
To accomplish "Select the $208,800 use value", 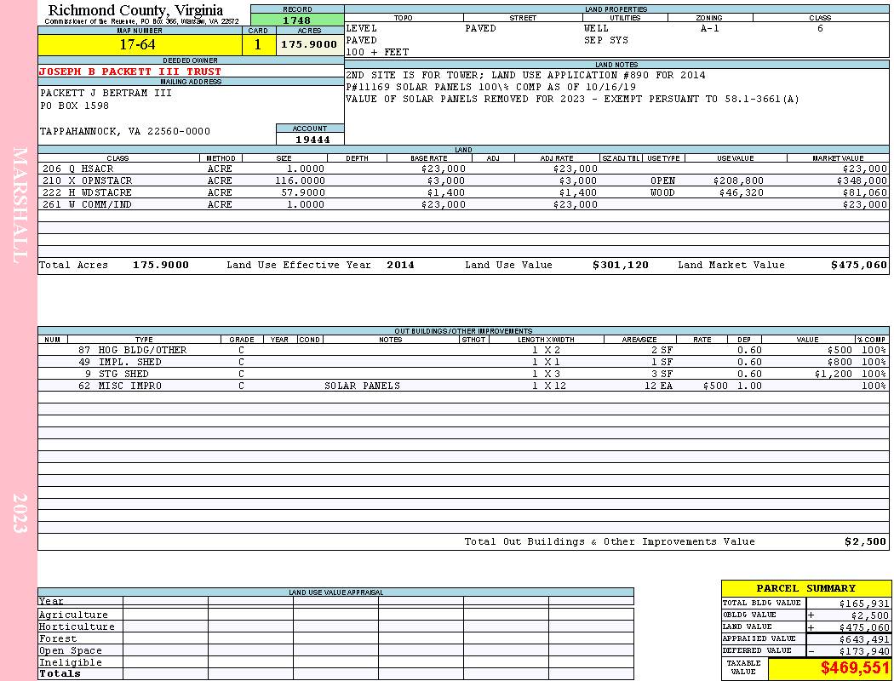I will [738, 180].
